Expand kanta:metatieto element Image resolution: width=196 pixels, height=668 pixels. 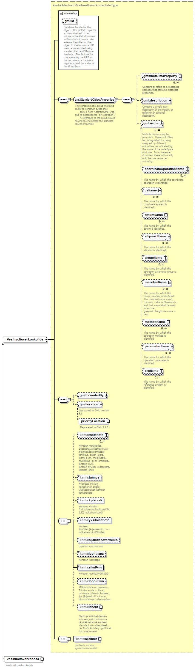coord(106,435)
